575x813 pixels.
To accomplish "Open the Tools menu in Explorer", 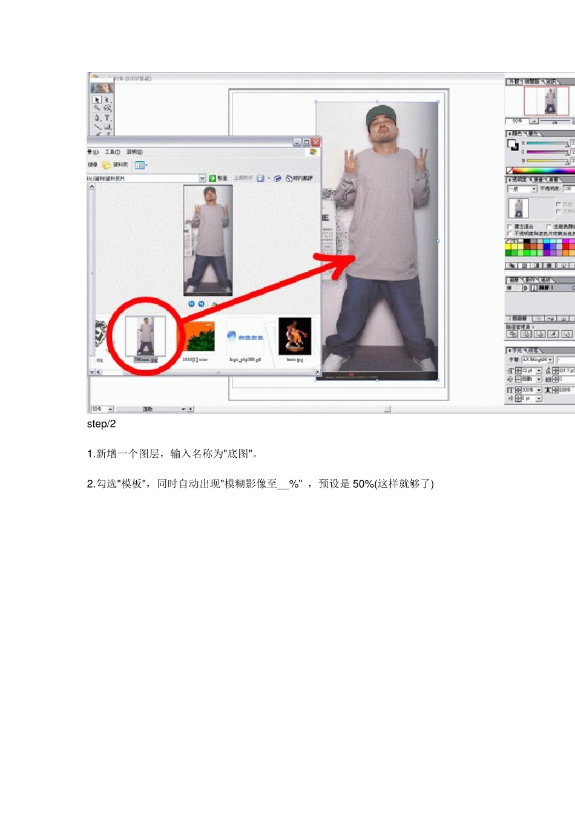I will tap(113, 152).
